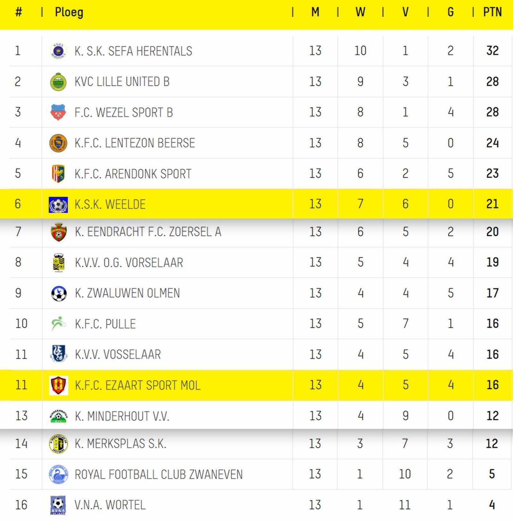Click the K.S.K. Weelde blue football logo
The width and height of the screenshot is (513, 522).
[58, 205]
